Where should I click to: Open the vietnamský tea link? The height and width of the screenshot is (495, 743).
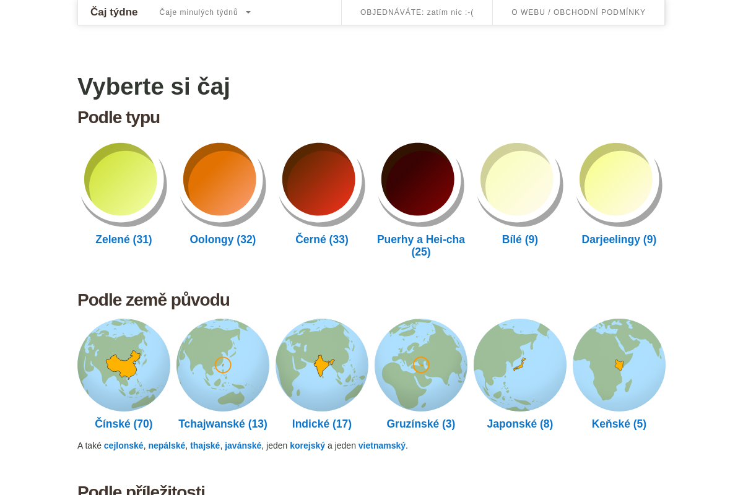pyautogui.click(x=382, y=445)
